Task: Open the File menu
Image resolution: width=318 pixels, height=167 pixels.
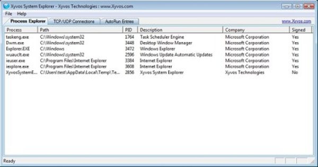Action: point(8,13)
